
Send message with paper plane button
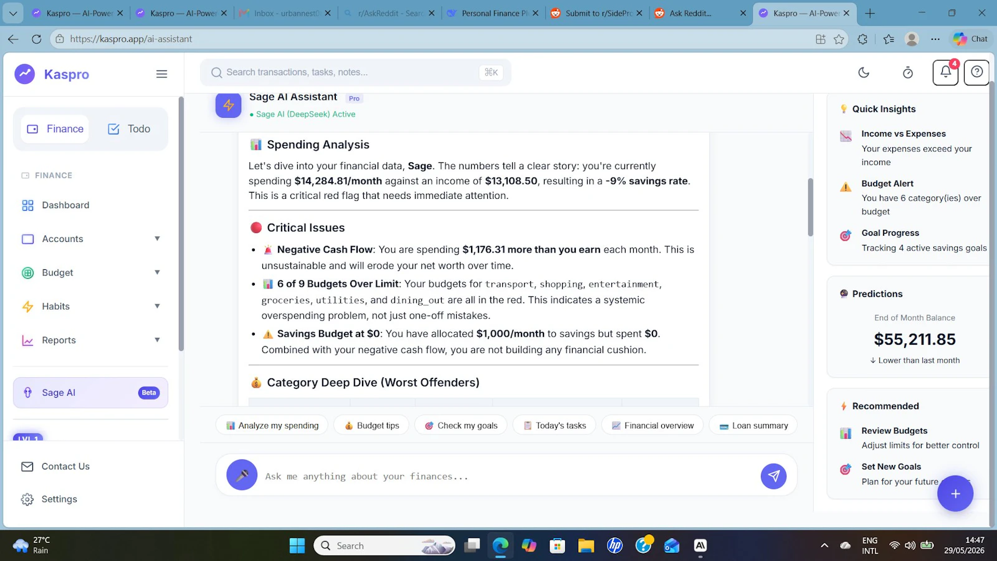pos(773,476)
